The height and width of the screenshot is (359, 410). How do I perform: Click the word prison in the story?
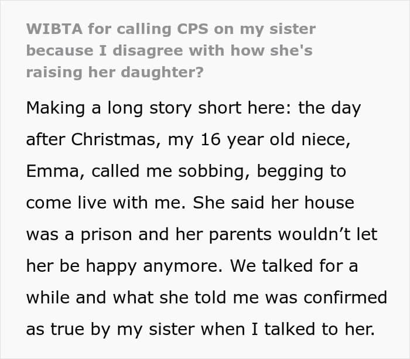pos(106,235)
